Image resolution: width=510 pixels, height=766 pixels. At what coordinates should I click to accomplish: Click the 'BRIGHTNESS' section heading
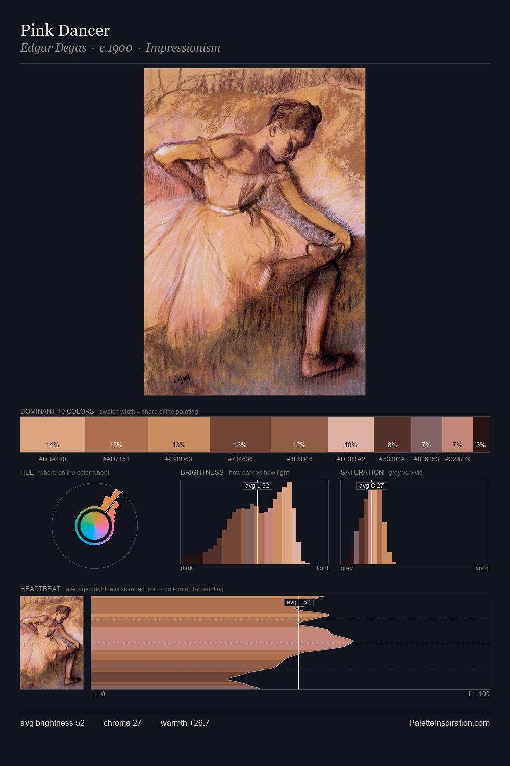click(202, 472)
